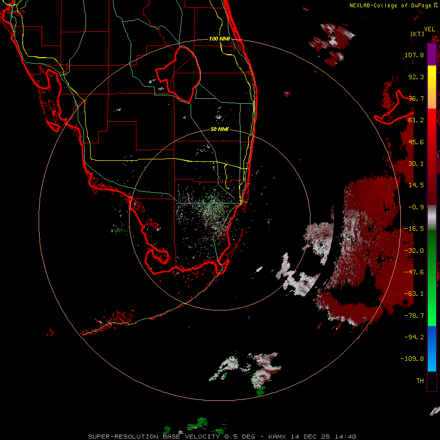Image resolution: width=440 pixels, height=440 pixels.
Task: Pick the red segment of the velocity color bar
Action: click(432, 156)
